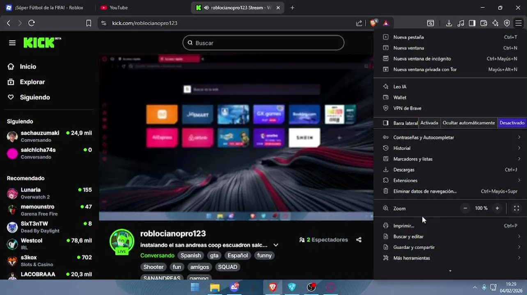Open sachauzumaki followed channel
Image resolution: width=527 pixels, height=295 pixels.
pos(49,136)
